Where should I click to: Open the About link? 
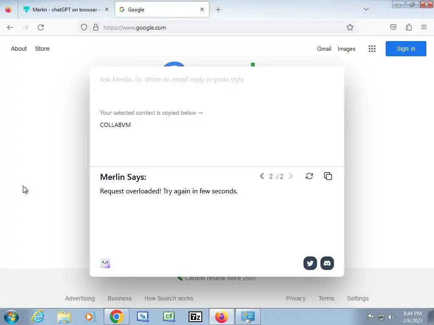tap(19, 49)
